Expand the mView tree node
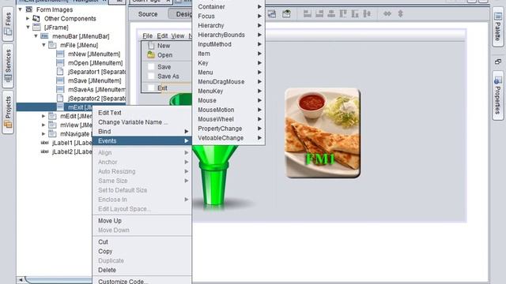This screenshot has height=284, width=506. (x=43, y=125)
